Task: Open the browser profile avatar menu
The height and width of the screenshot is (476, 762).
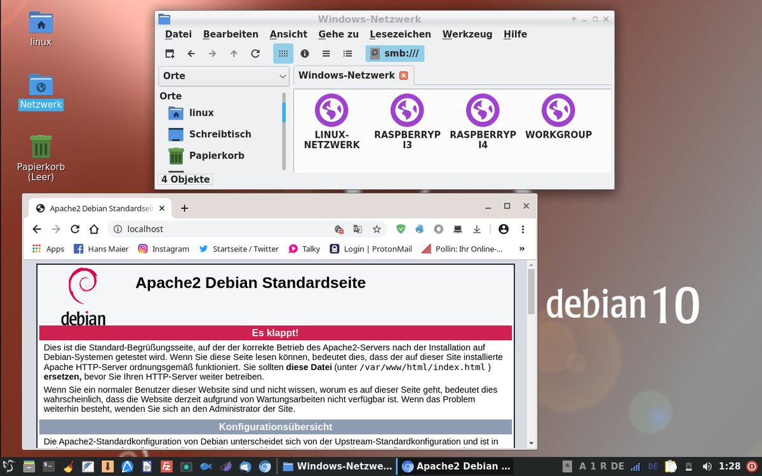Action: (x=504, y=229)
